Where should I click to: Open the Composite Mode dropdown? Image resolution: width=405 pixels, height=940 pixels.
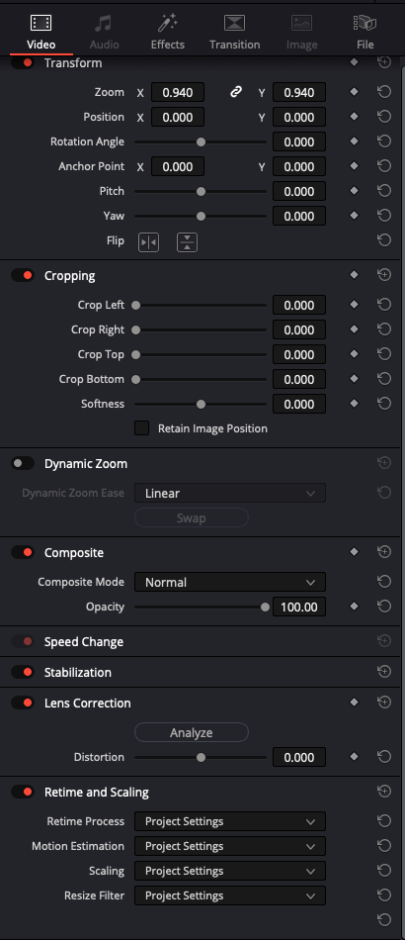point(230,582)
